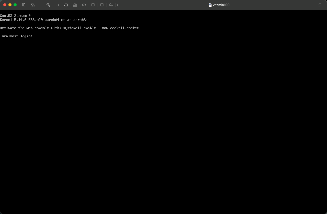327x214 pixels.
Task: Click the vitamin100 window title
Action: [x=221, y=5]
